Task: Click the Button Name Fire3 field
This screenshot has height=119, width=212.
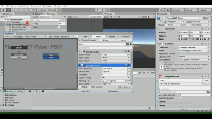Action: pos(115,55)
